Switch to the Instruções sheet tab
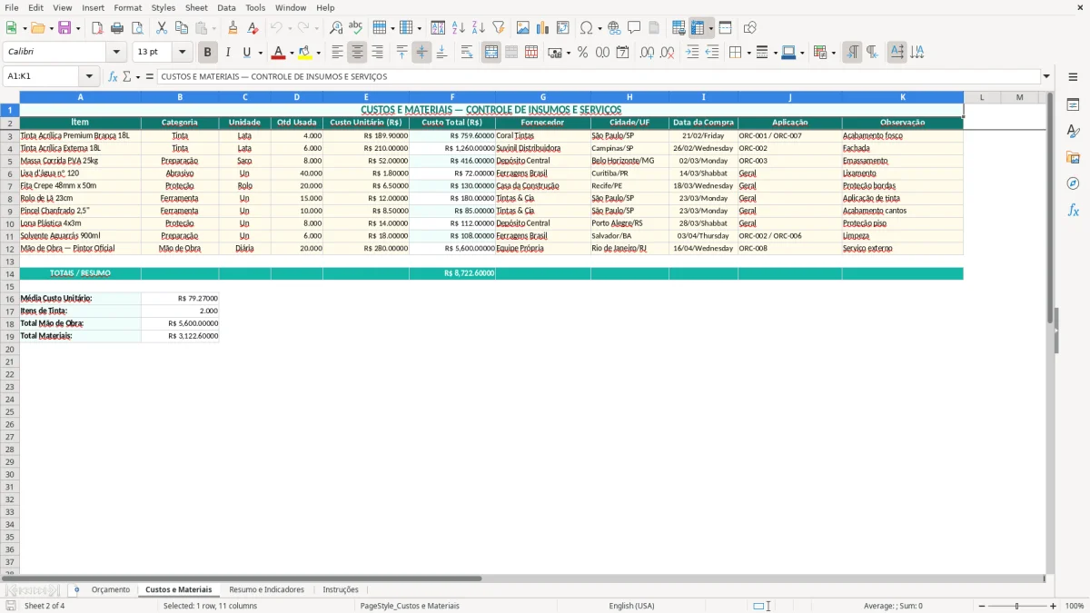Screen dimensions: 1090x613 (341, 589)
